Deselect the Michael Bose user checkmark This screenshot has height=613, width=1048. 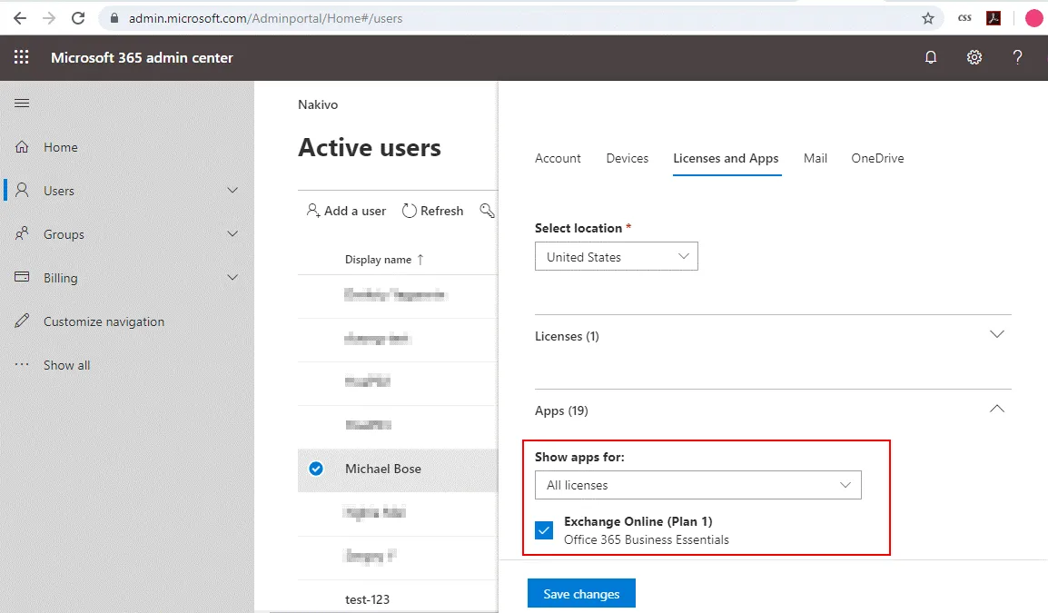coord(316,469)
